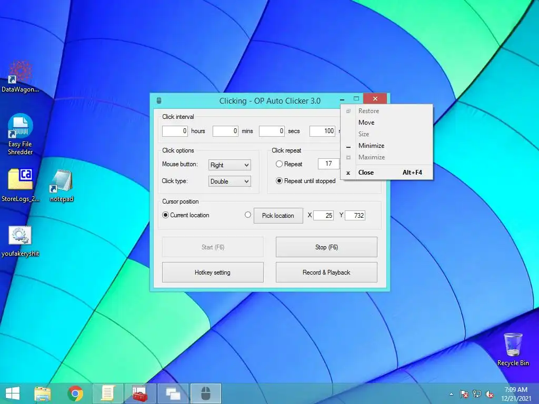Select the radio button beside Pick location
This screenshot has height=404, width=539.
(248, 215)
